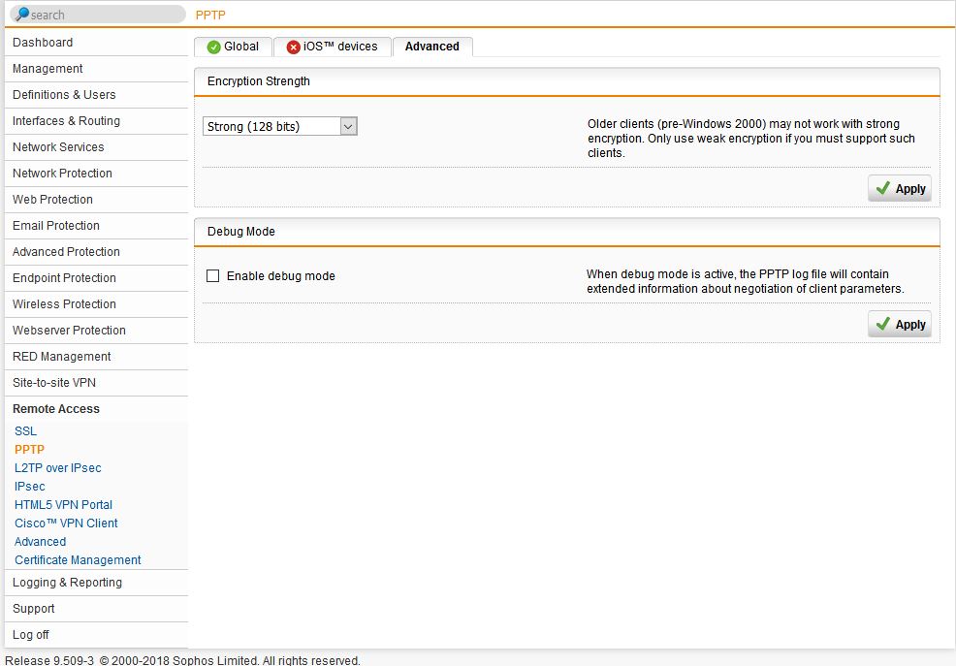Screen dimensions: 956x666
Task: Go to IPsec remote access page
Action: pos(30,487)
